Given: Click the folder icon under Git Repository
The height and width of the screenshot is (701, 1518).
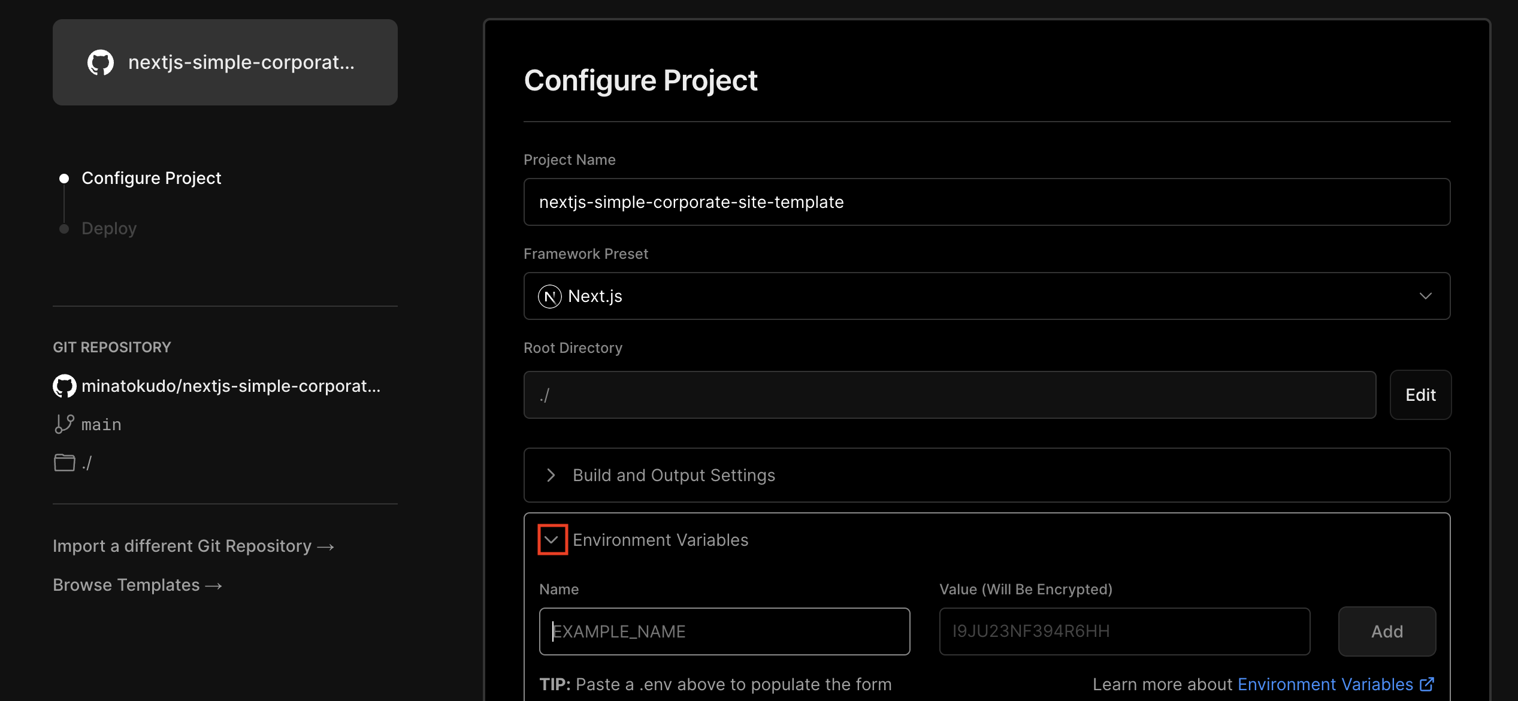Looking at the screenshot, I should (x=64, y=463).
